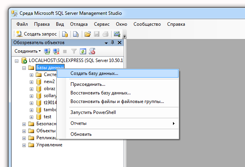245x167 pixels.
Task: Open the Файл menu
Action: click(x=22, y=24)
